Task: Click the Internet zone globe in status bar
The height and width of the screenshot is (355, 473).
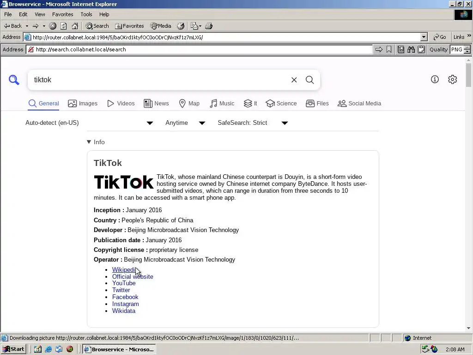Action: [x=408, y=338]
